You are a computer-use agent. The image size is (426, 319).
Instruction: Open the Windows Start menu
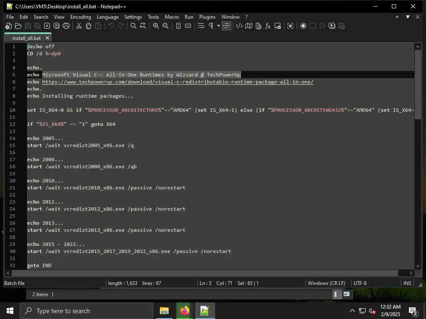10,311
